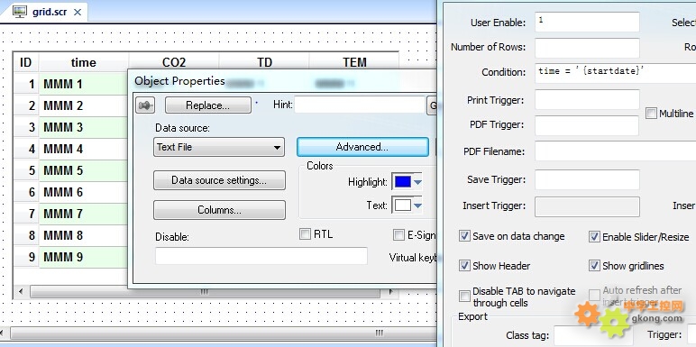Toggle the E-Sign checkbox

click(398, 234)
